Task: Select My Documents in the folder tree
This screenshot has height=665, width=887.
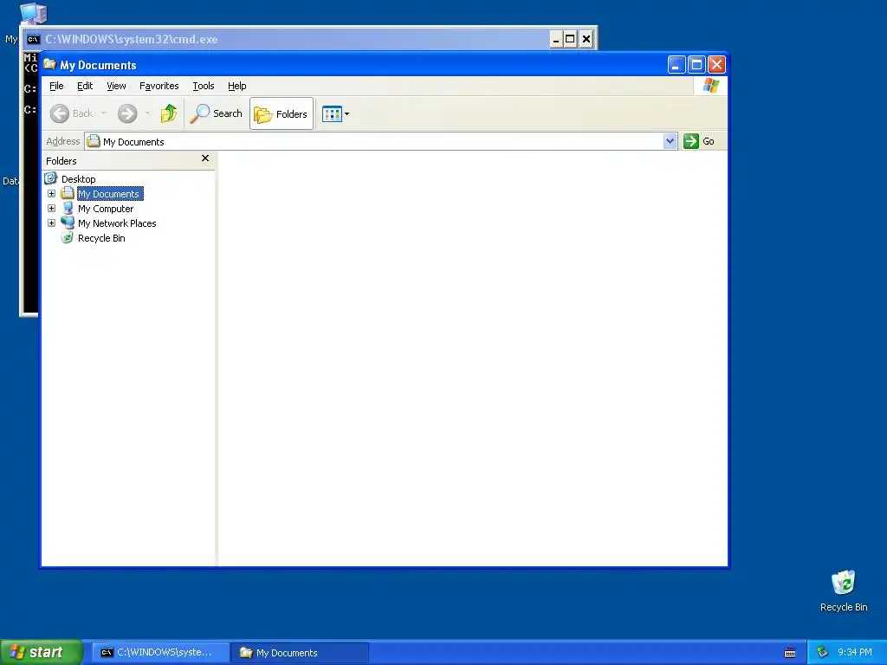Action: click(109, 194)
